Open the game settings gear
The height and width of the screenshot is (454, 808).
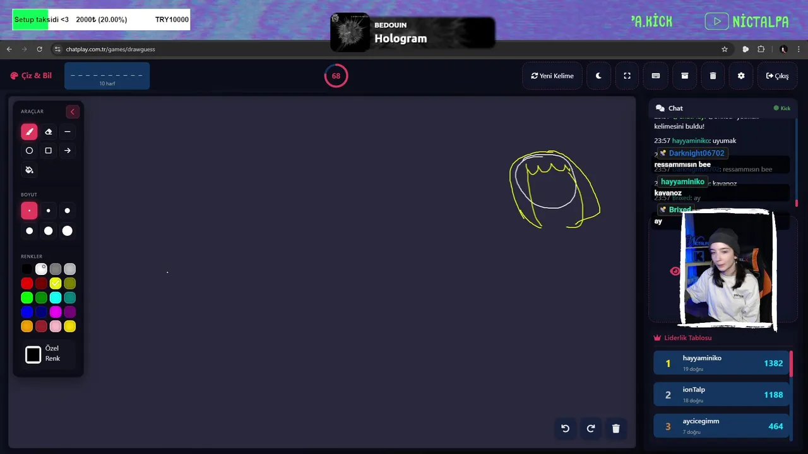tap(741, 76)
